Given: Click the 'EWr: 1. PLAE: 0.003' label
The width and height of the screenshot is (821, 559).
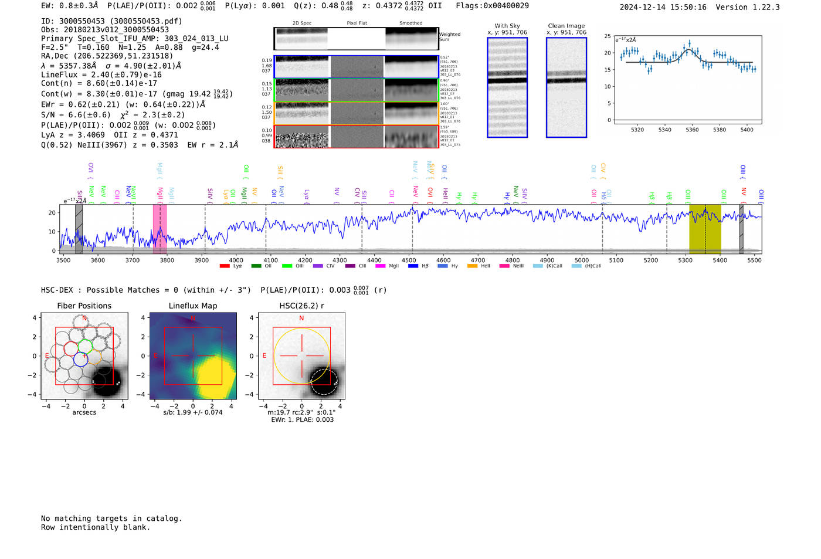Looking at the screenshot, I should click(x=302, y=420).
